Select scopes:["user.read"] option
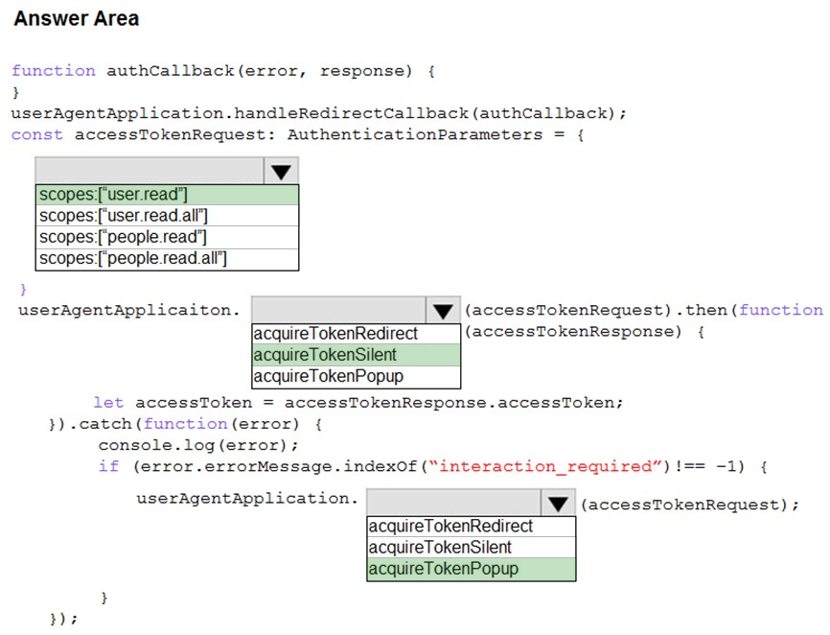 point(167,195)
